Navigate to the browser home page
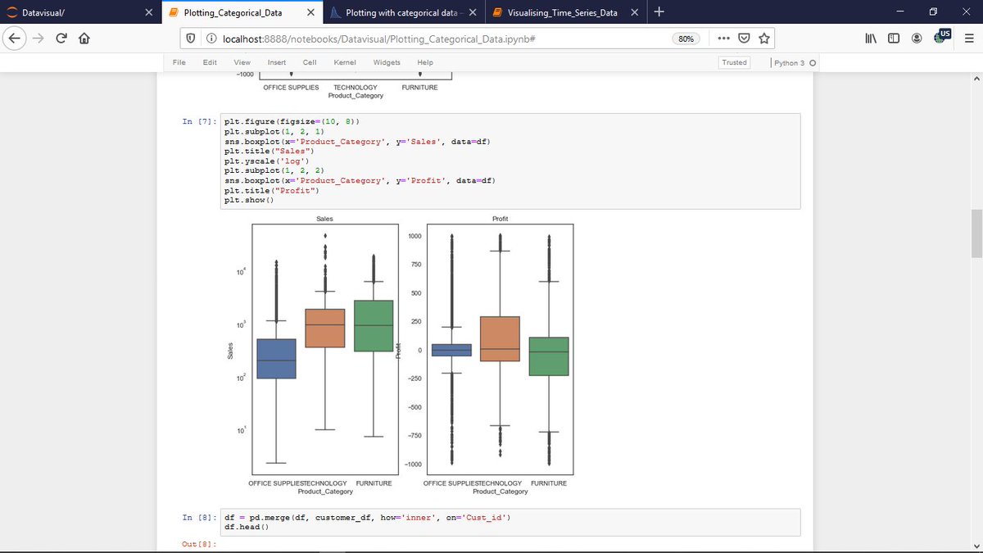983x553 pixels. [84, 38]
